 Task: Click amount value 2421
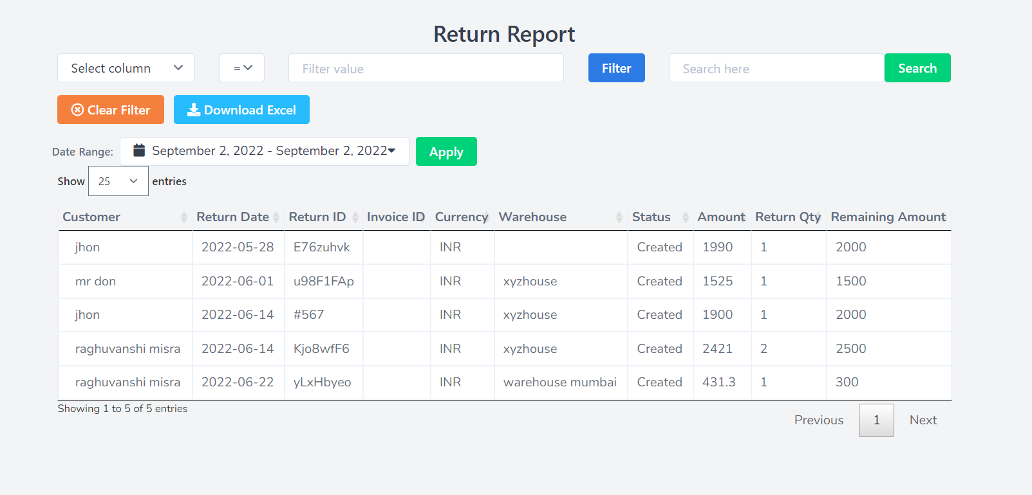[x=718, y=349]
